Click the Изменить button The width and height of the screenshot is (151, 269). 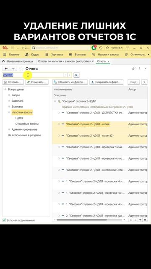(37, 82)
